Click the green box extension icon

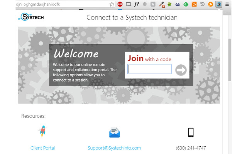(x=169, y=4)
